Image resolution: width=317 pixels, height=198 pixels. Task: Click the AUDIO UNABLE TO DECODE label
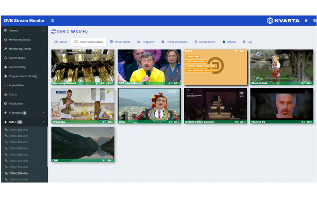(201, 66)
